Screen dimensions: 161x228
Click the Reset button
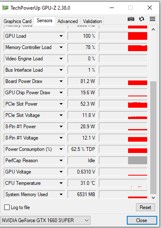[146, 207]
